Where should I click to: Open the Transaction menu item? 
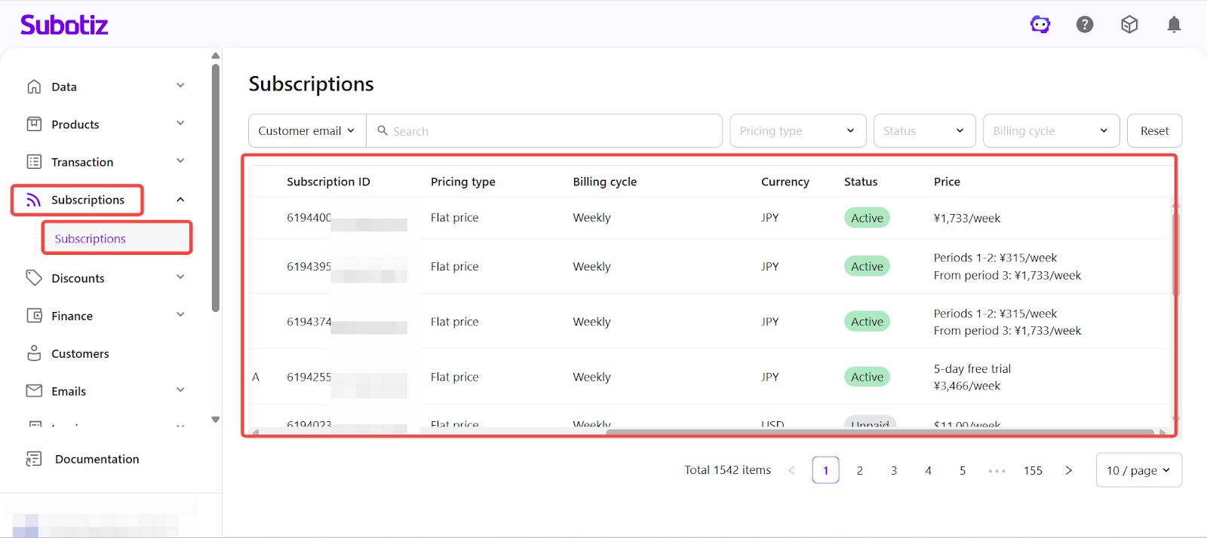pos(82,162)
